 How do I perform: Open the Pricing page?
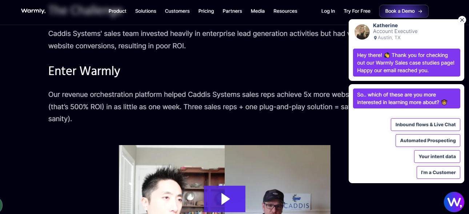[x=206, y=11]
